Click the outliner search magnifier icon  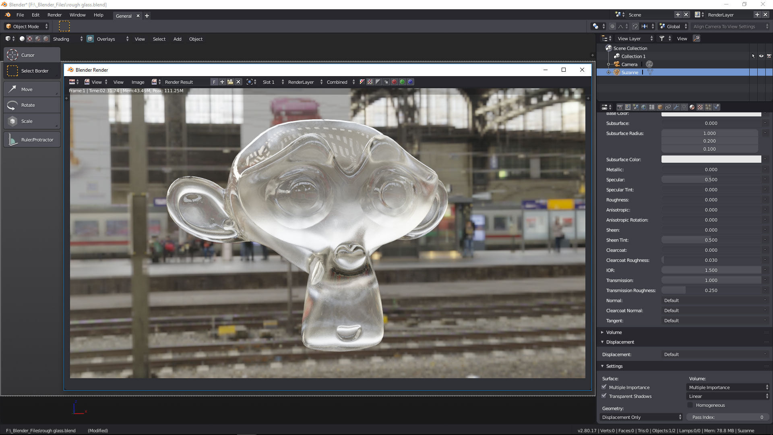coord(696,38)
